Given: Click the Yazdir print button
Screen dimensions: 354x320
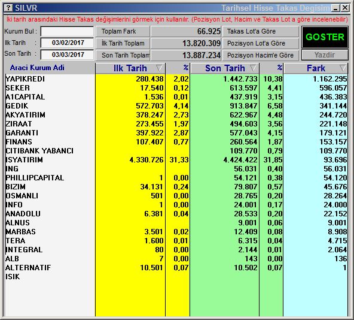Looking at the screenshot, I should 325,55.
